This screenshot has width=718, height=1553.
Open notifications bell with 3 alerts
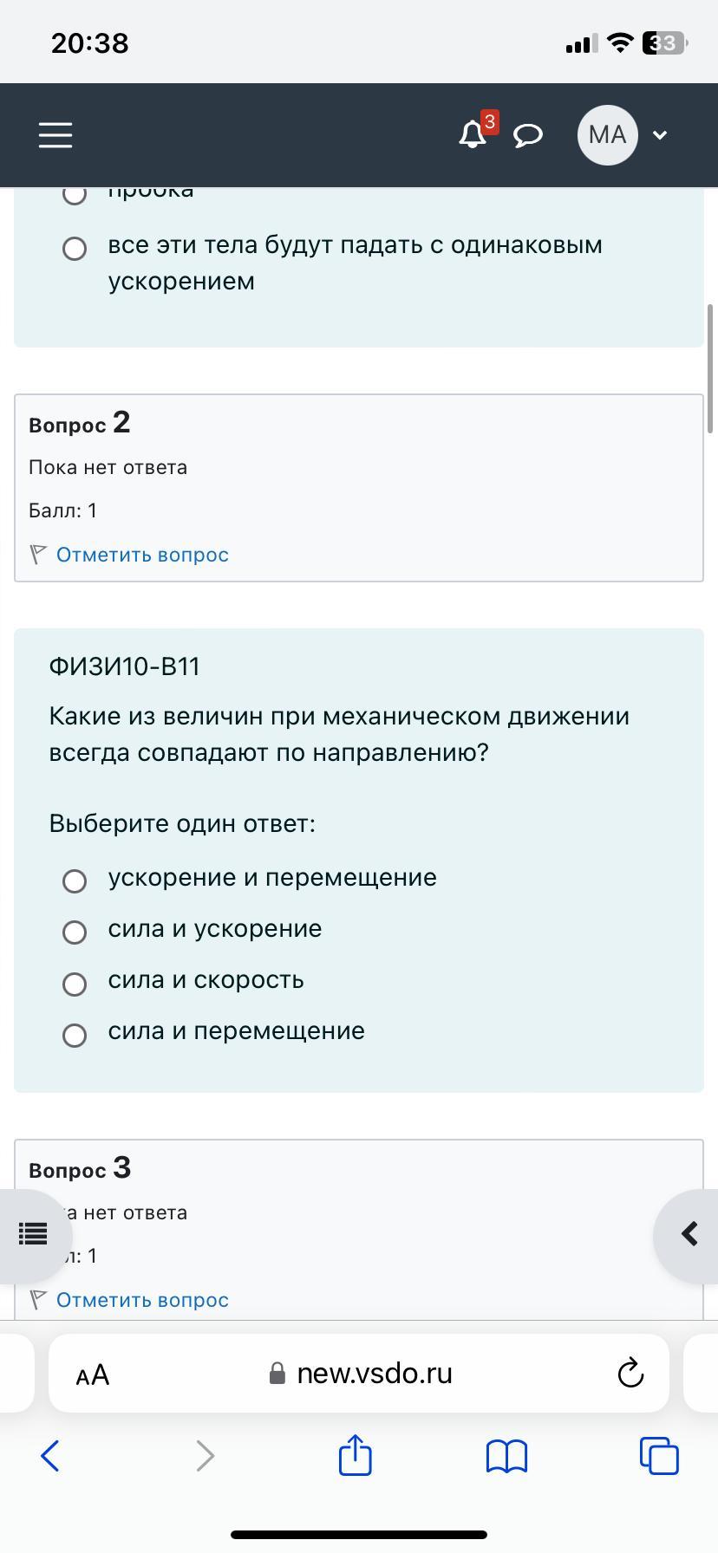pos(473,134)
